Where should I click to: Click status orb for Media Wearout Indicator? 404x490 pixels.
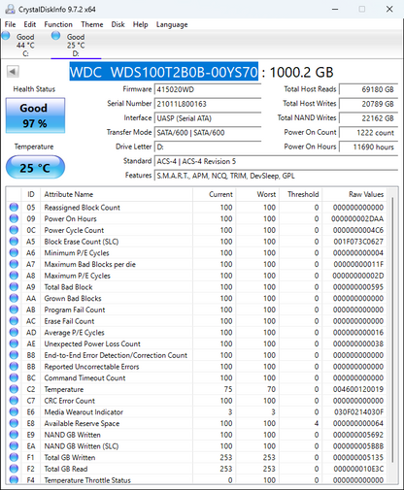coord(14,411)
